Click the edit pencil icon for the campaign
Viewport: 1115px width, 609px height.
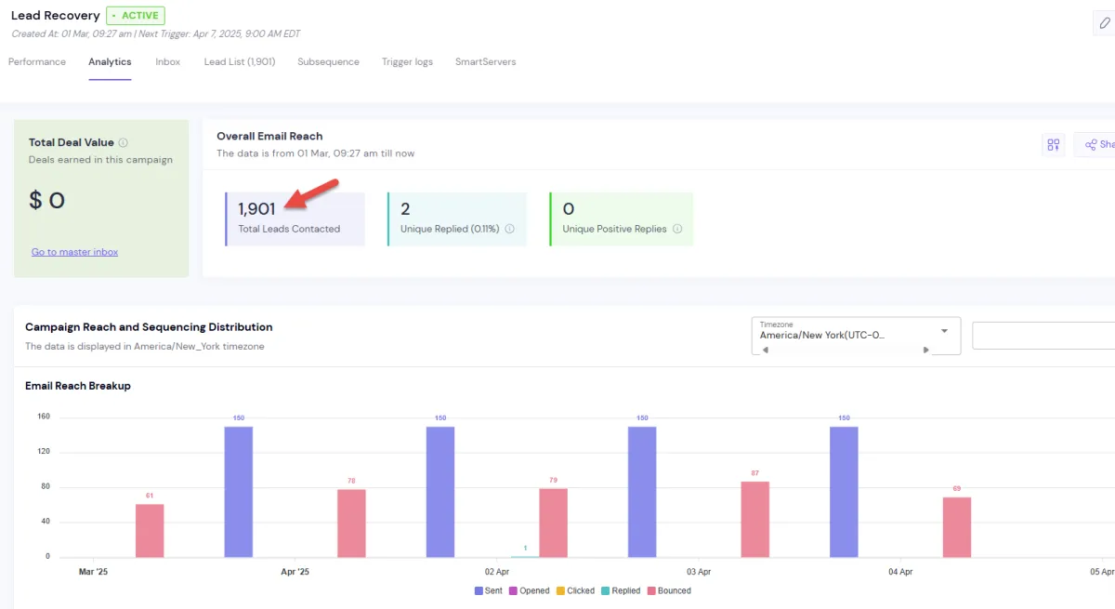click(x=1104, y=24)
